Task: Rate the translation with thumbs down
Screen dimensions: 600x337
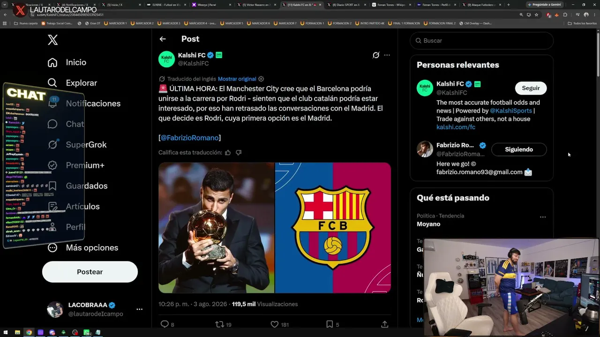Action: [x=239, y=153]
